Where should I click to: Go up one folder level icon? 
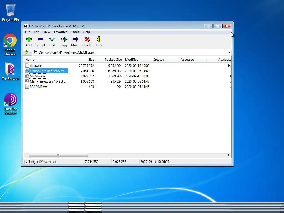pos(27,52)
